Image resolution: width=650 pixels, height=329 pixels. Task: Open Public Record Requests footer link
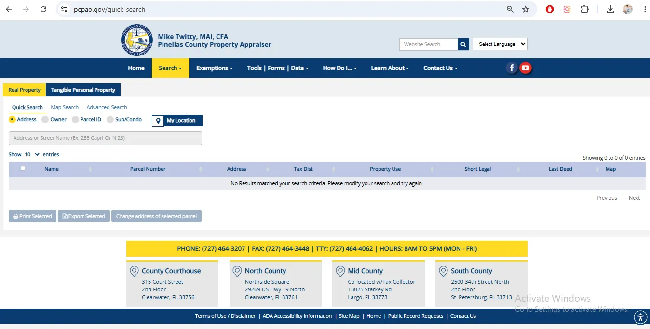416,316
